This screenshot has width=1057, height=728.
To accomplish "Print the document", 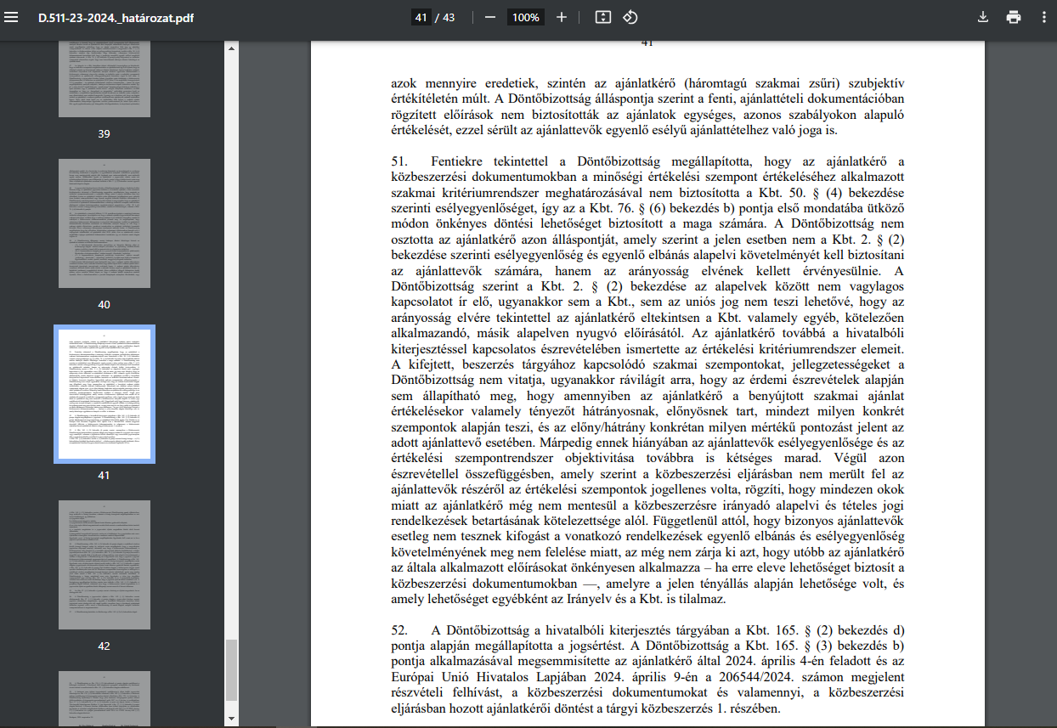I will [1014, 17].
